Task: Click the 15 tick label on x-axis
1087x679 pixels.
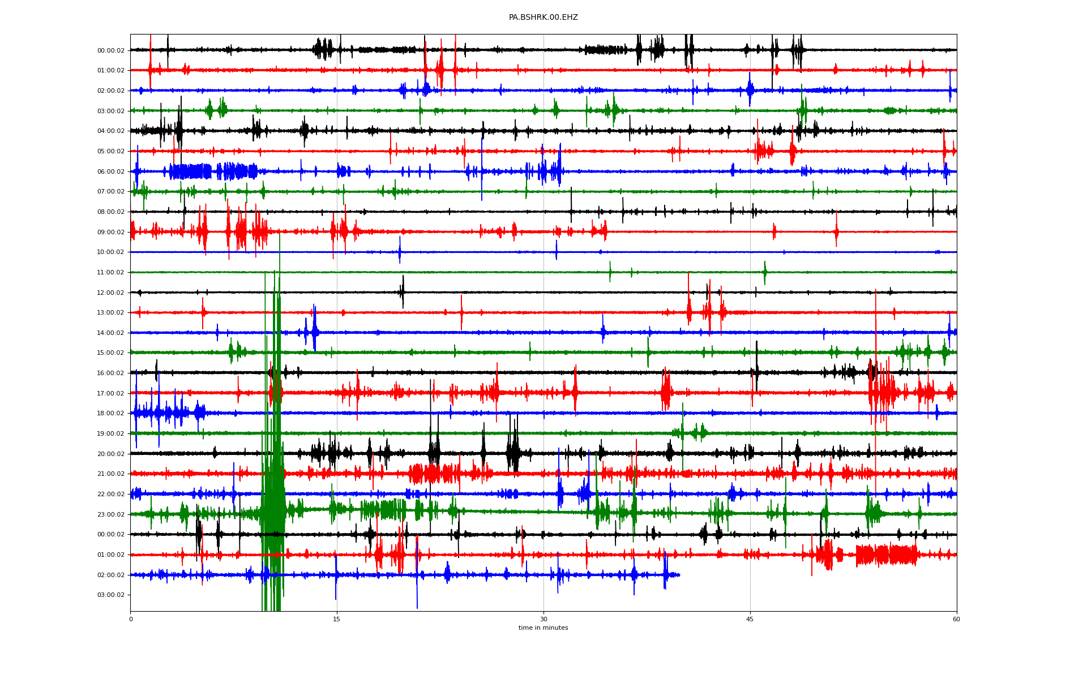Action: pos(337,619)
